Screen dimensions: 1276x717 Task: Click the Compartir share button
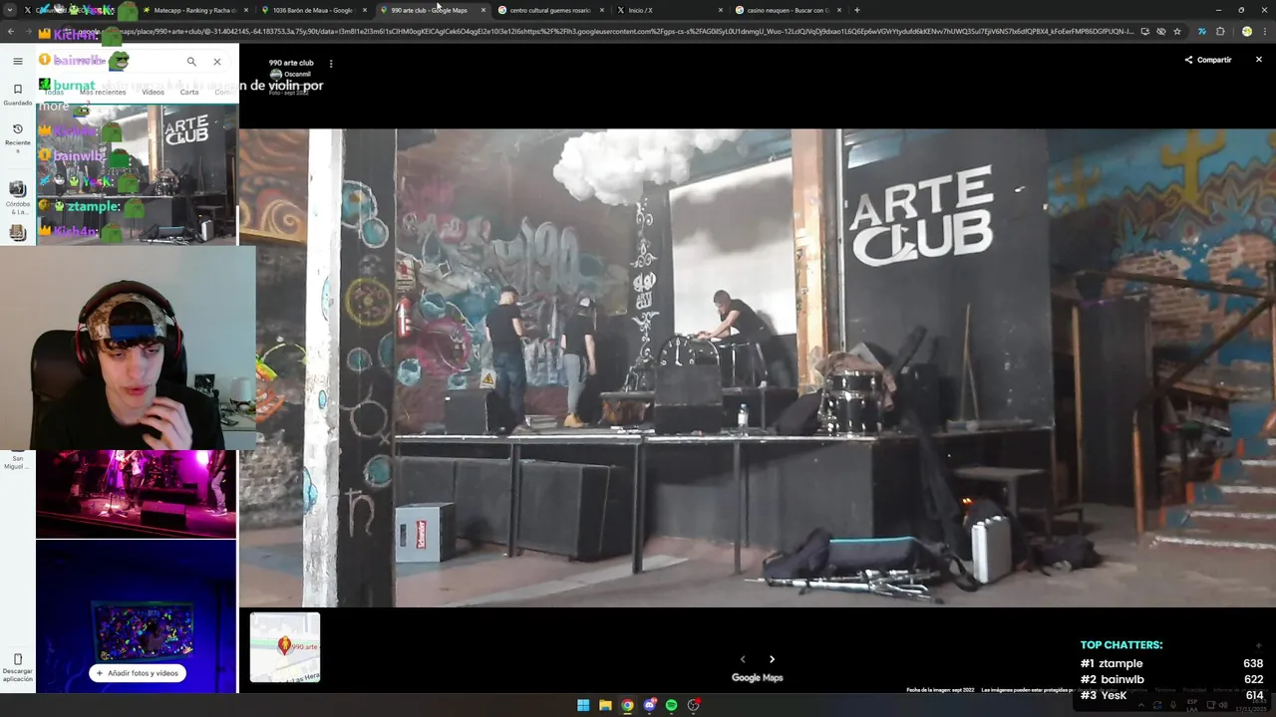click(x=1208, y=60)
